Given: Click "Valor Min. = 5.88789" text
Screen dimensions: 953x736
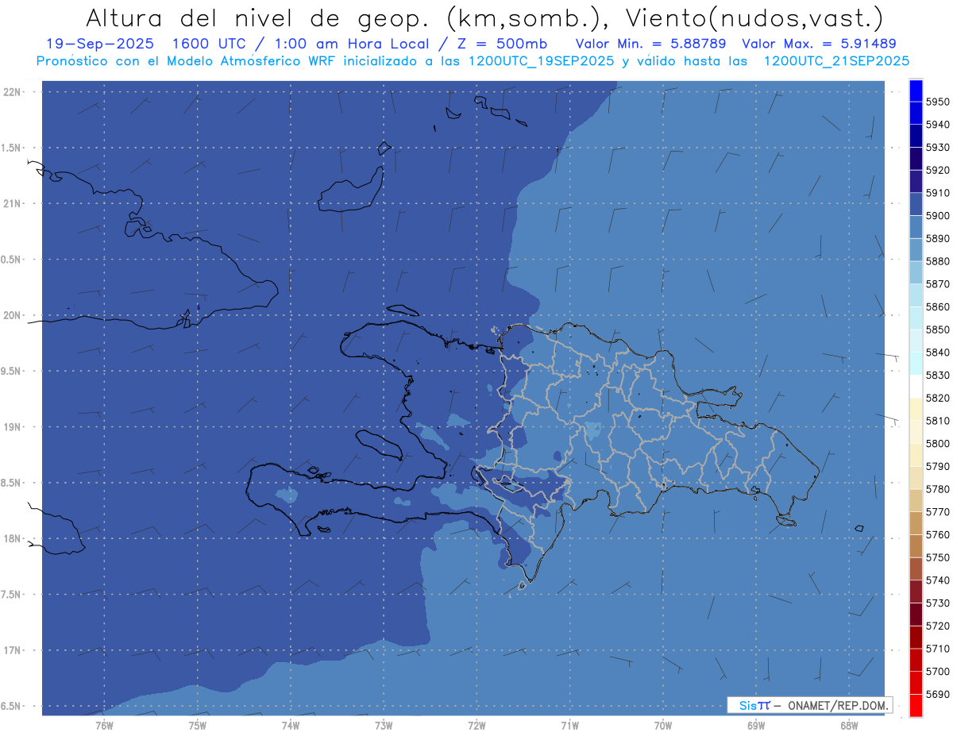Looking at the screenshot, I should [650, 44].
